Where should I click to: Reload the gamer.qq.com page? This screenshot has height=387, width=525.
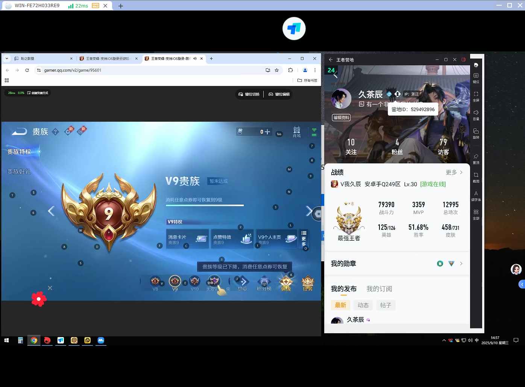pyautogui.click(x=27, y=70)
